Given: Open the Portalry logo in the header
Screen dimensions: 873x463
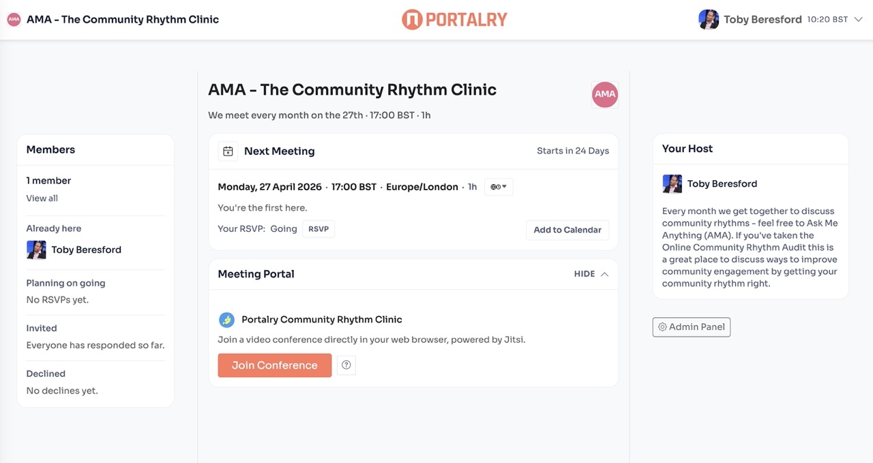Looking at the screenshot, I should coord(454,19).
